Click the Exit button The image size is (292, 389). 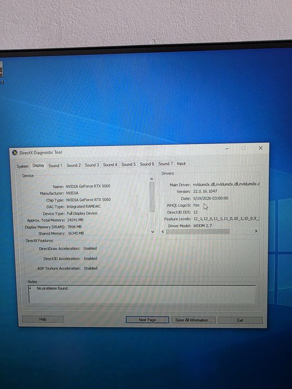240,320
